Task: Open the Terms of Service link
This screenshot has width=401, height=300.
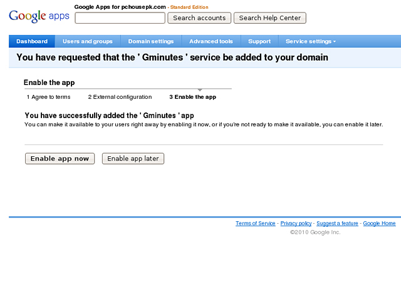Action: pos(256,223)
